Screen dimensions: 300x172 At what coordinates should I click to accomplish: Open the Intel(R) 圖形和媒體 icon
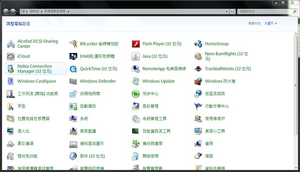(x=73, y=56)
